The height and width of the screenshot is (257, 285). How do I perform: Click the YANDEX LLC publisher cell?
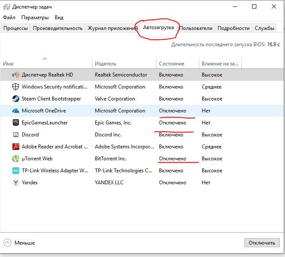[109, 183]
